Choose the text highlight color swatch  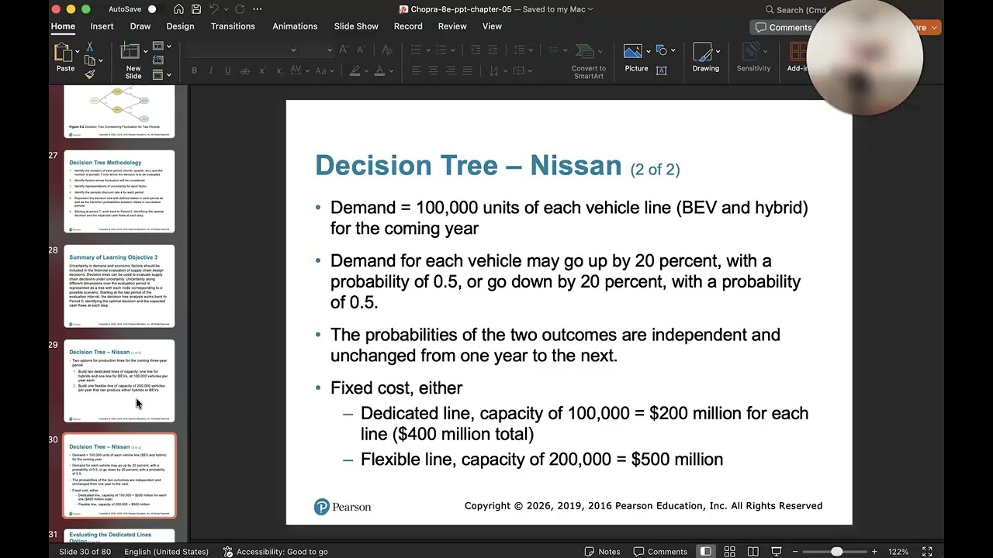coord(355,71)
